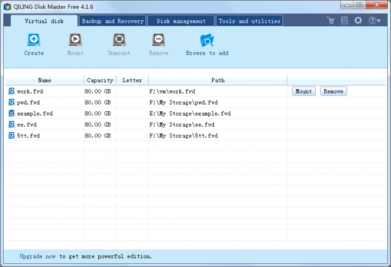Click the Mount toolbar icon
Viewport: 391px width, 267px height.
pyautogui.click(x=75, y=40)
